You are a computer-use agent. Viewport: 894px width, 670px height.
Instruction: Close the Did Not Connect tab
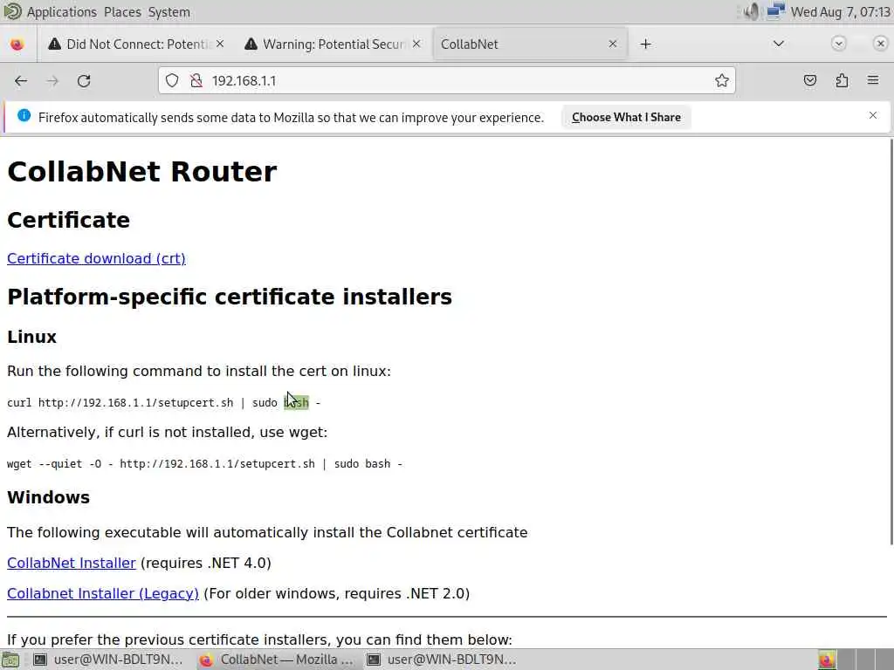220,44
